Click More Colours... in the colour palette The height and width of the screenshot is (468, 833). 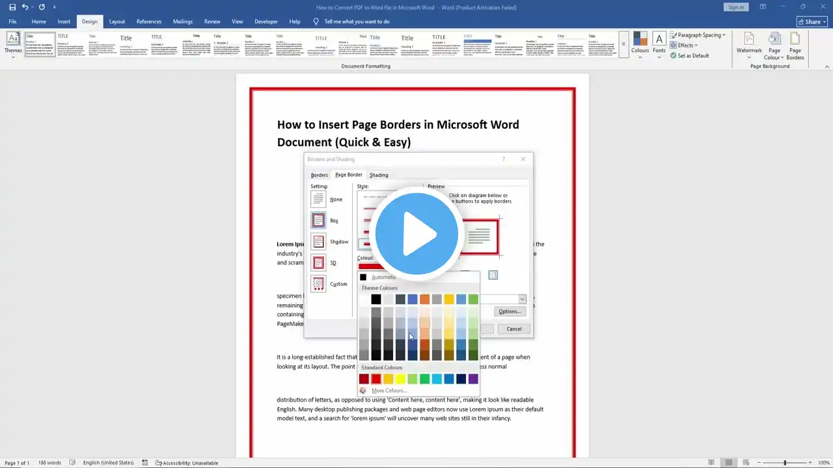pyautogui.click(x=389, y=391)
